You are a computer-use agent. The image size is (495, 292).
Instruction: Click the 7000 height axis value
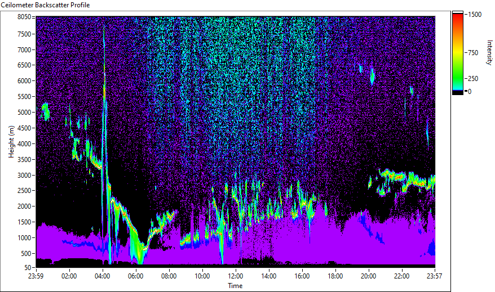24,50
